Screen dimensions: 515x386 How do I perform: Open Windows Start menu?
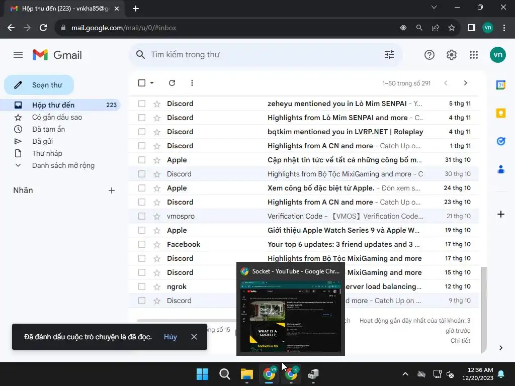pyautogui.click(x=202, y=374)
